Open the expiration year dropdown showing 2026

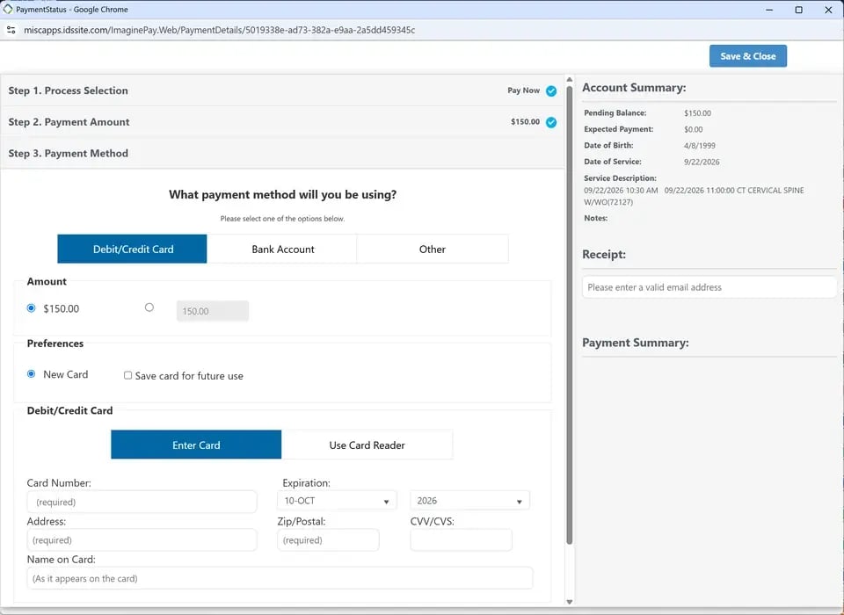point(469,501)
